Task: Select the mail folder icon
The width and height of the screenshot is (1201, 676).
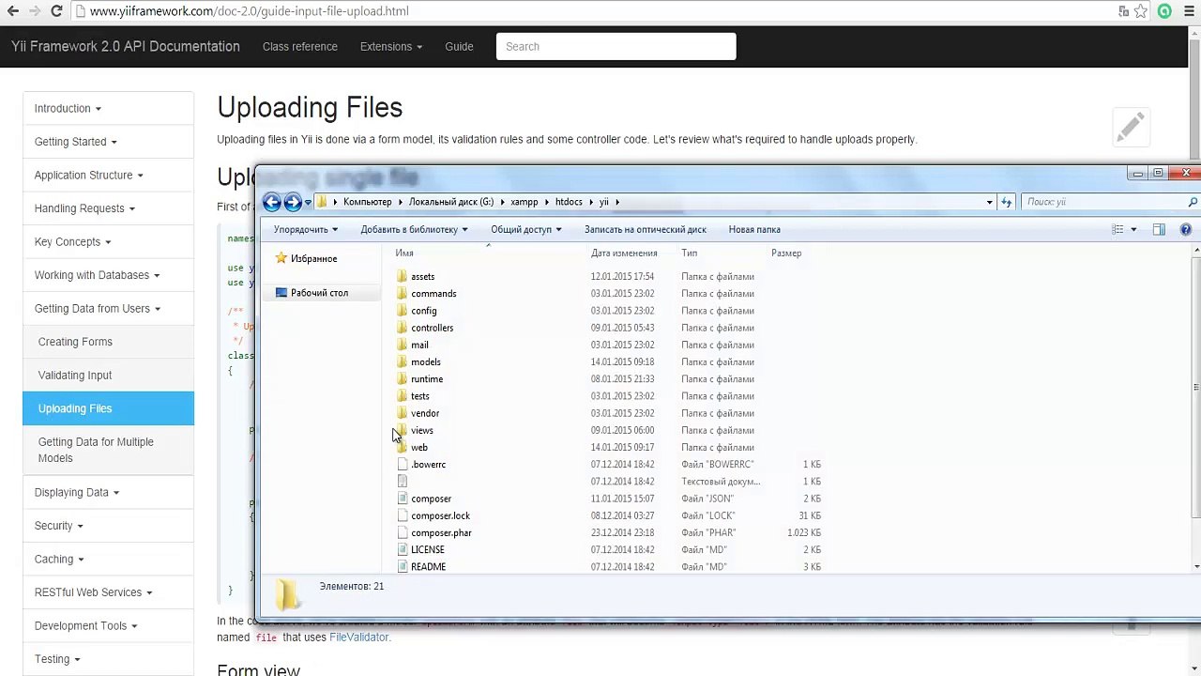Action: click(402, 345)
